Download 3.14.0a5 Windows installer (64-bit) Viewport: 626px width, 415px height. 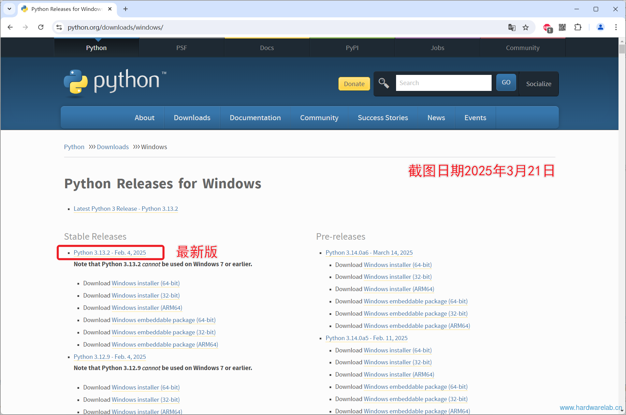click(x=398, y=350)
